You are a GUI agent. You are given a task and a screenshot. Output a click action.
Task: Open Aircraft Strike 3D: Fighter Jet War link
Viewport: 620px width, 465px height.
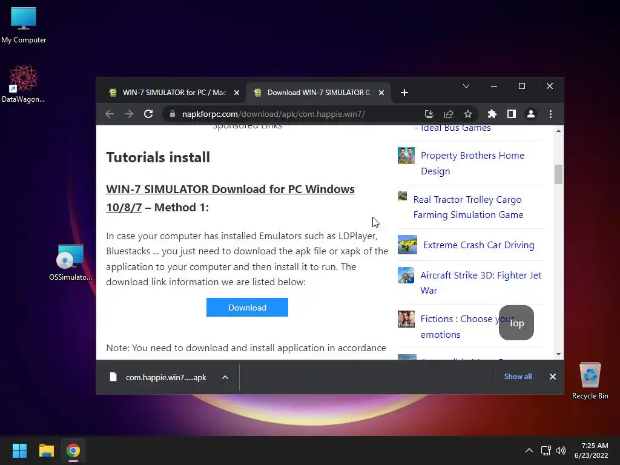point(481,283)
